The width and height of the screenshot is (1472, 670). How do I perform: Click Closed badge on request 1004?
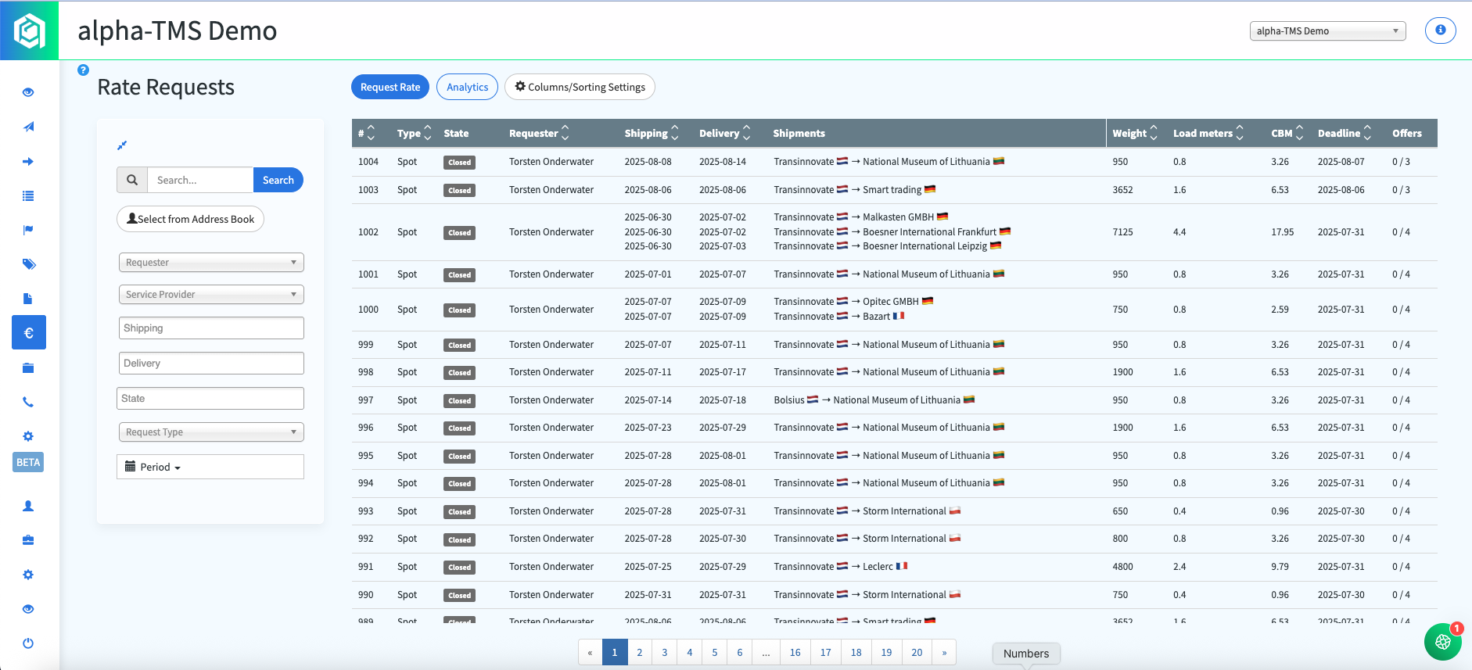[x=460, y=163]
